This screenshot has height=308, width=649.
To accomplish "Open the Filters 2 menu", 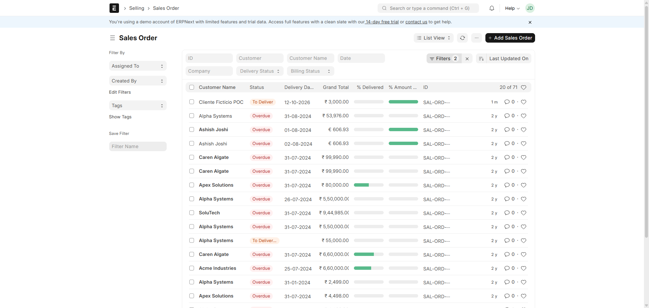I will tap(444, 58).
